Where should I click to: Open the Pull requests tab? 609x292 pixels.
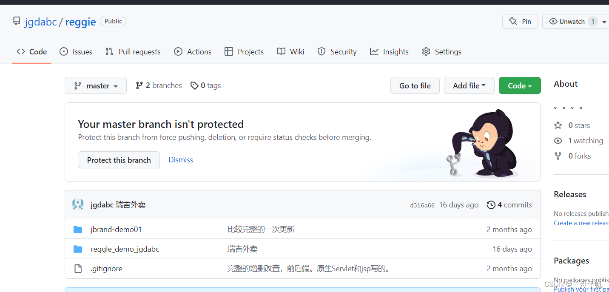[x=133, y=52]
